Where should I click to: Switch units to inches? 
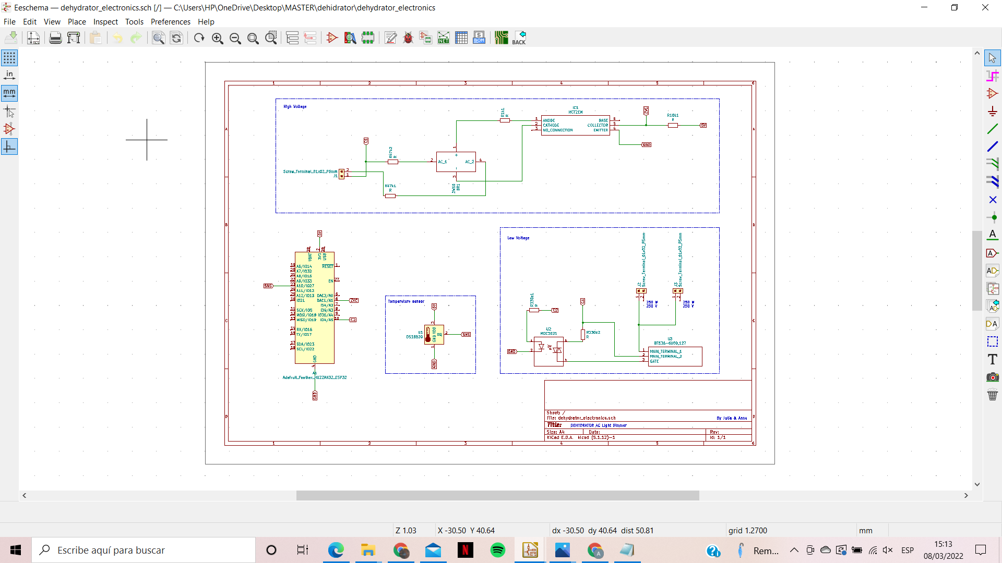pos(9,76)
